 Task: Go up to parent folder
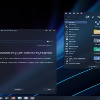(x=81, y=17)
